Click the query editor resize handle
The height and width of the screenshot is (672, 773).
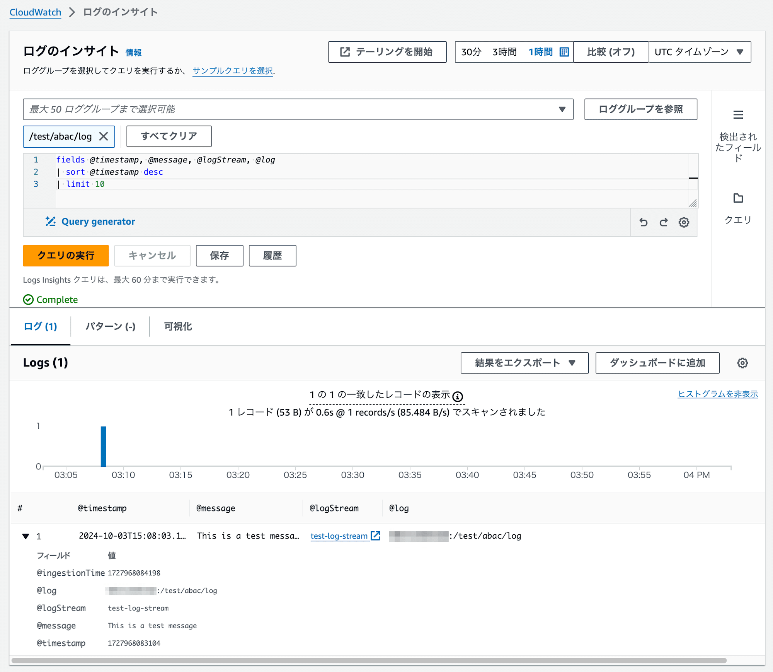point(693,203)
